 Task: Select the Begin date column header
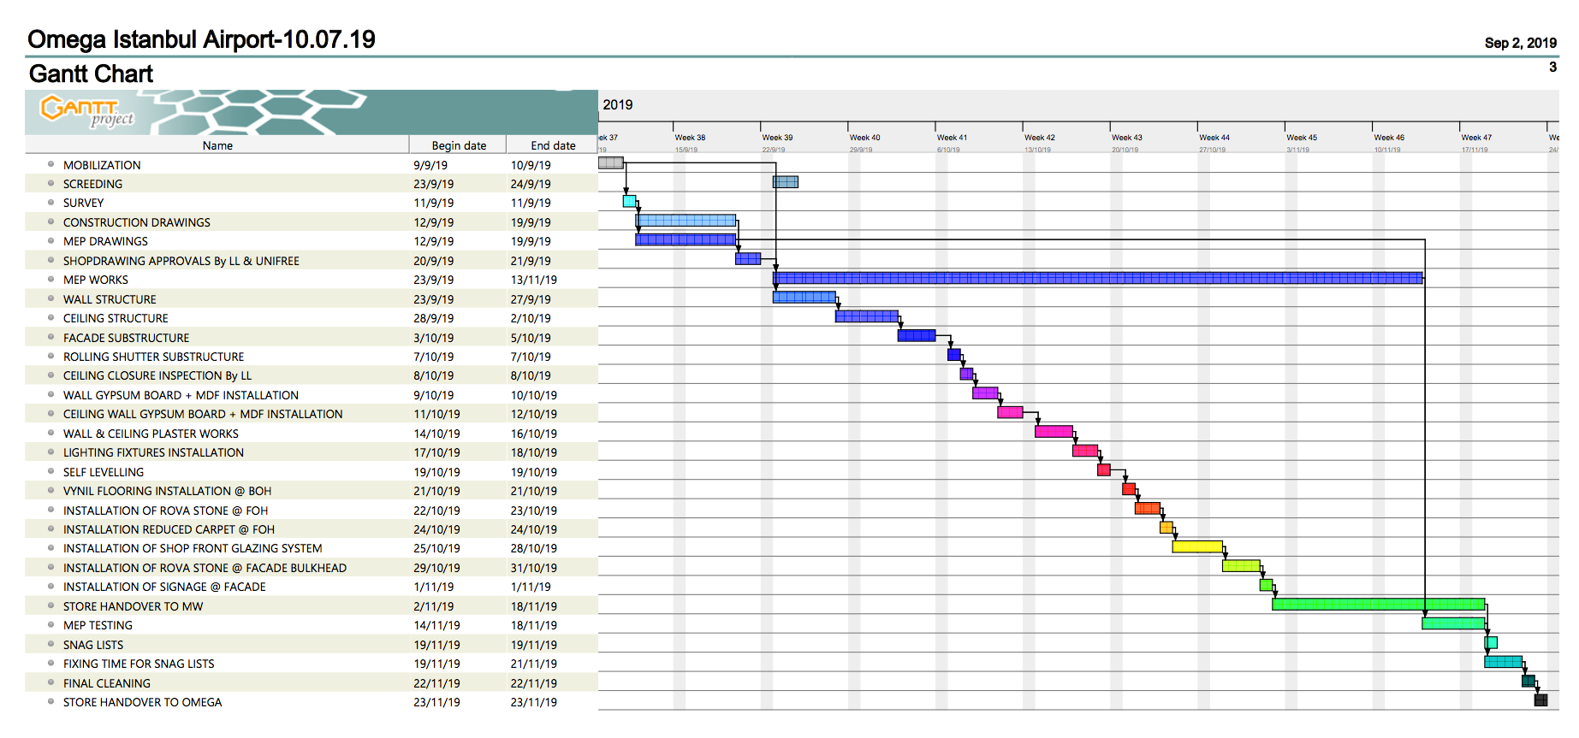coord(459,145)
